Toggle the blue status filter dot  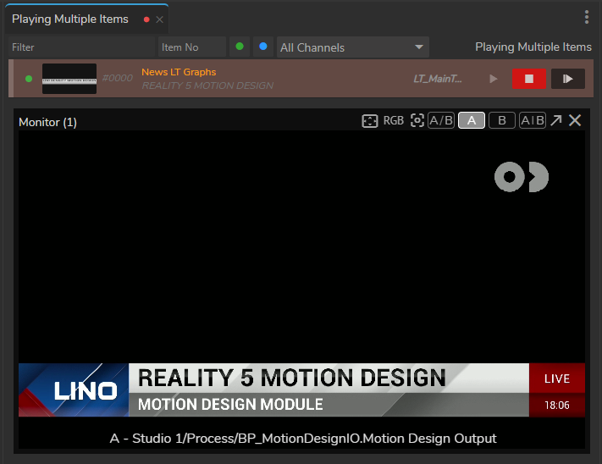[263, 47]
